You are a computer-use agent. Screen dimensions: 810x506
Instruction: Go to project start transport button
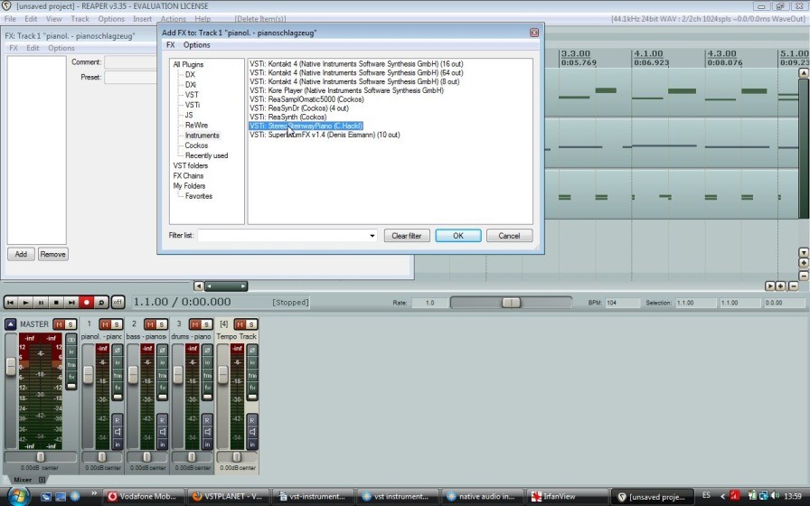point(10,303)
